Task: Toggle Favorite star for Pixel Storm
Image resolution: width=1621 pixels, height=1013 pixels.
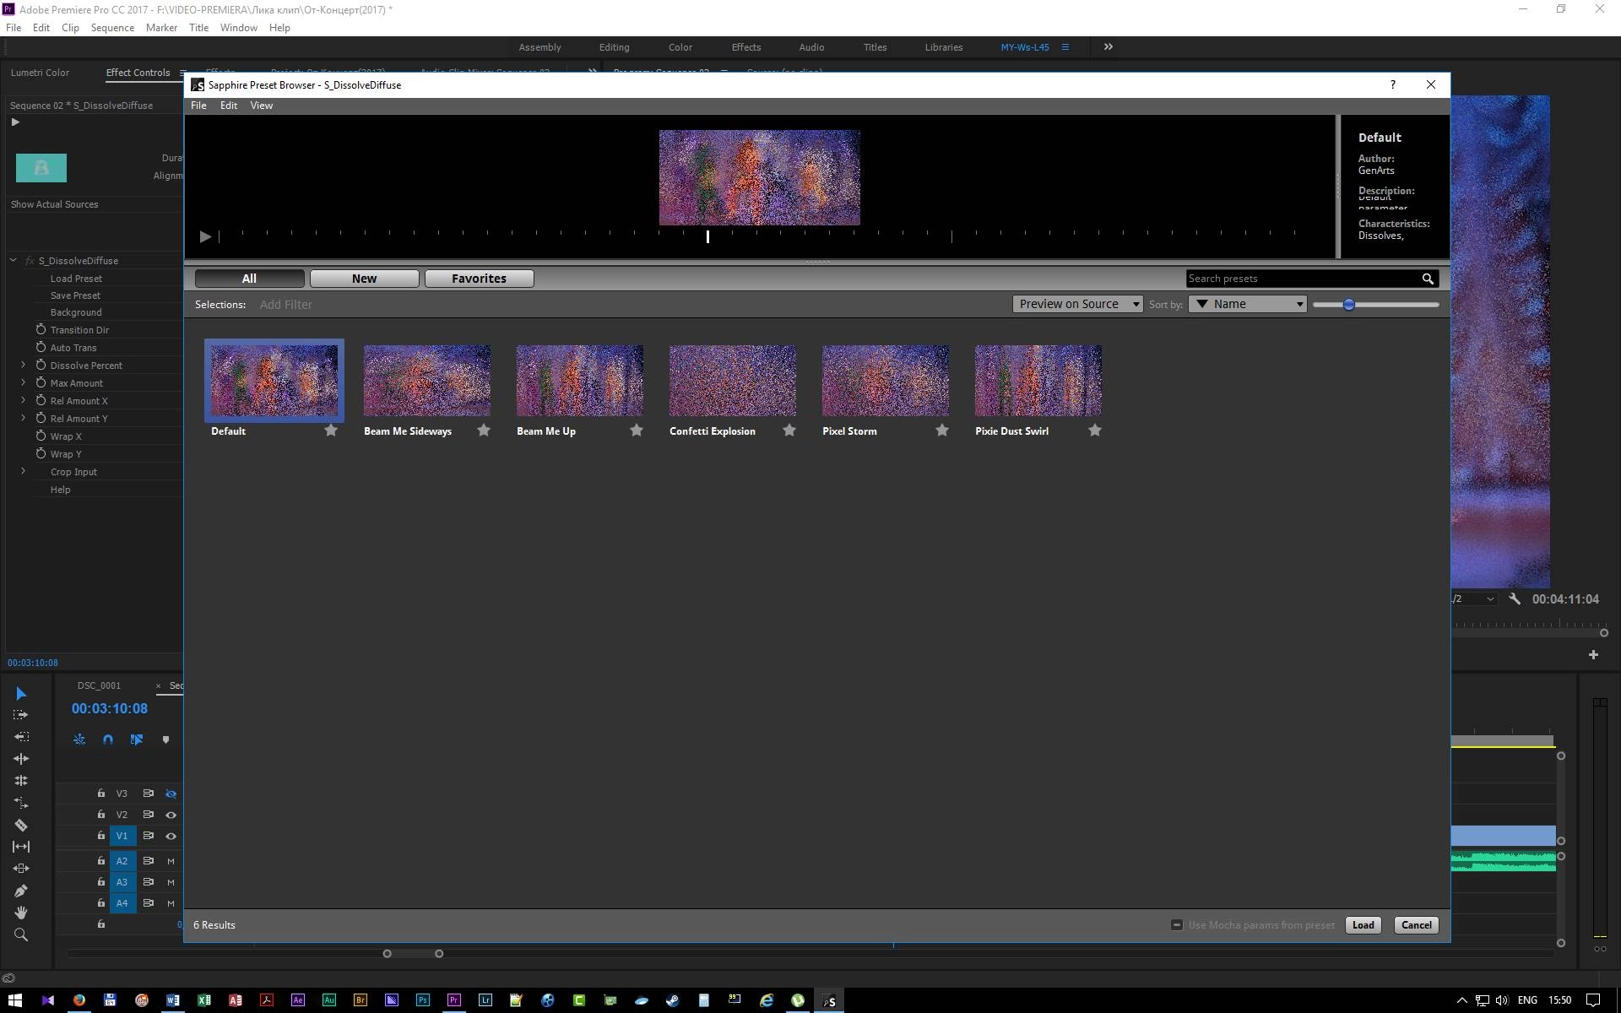Action: 942,431
